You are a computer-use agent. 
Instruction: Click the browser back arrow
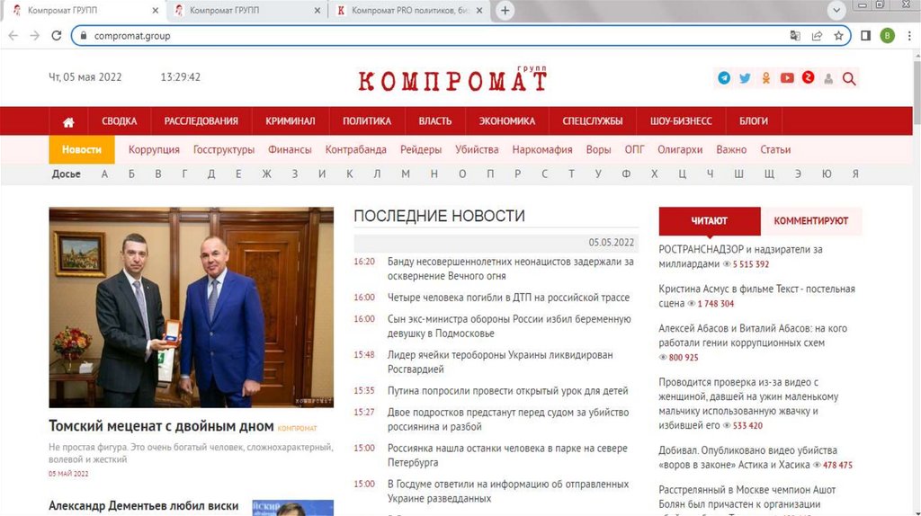coord(13,36)
